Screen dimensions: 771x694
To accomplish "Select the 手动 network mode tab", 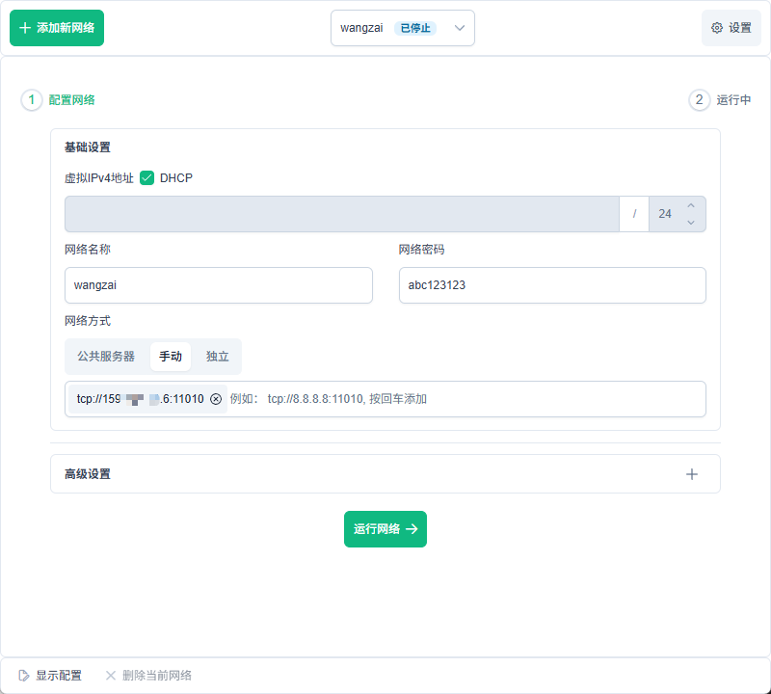I will [171, 357].
